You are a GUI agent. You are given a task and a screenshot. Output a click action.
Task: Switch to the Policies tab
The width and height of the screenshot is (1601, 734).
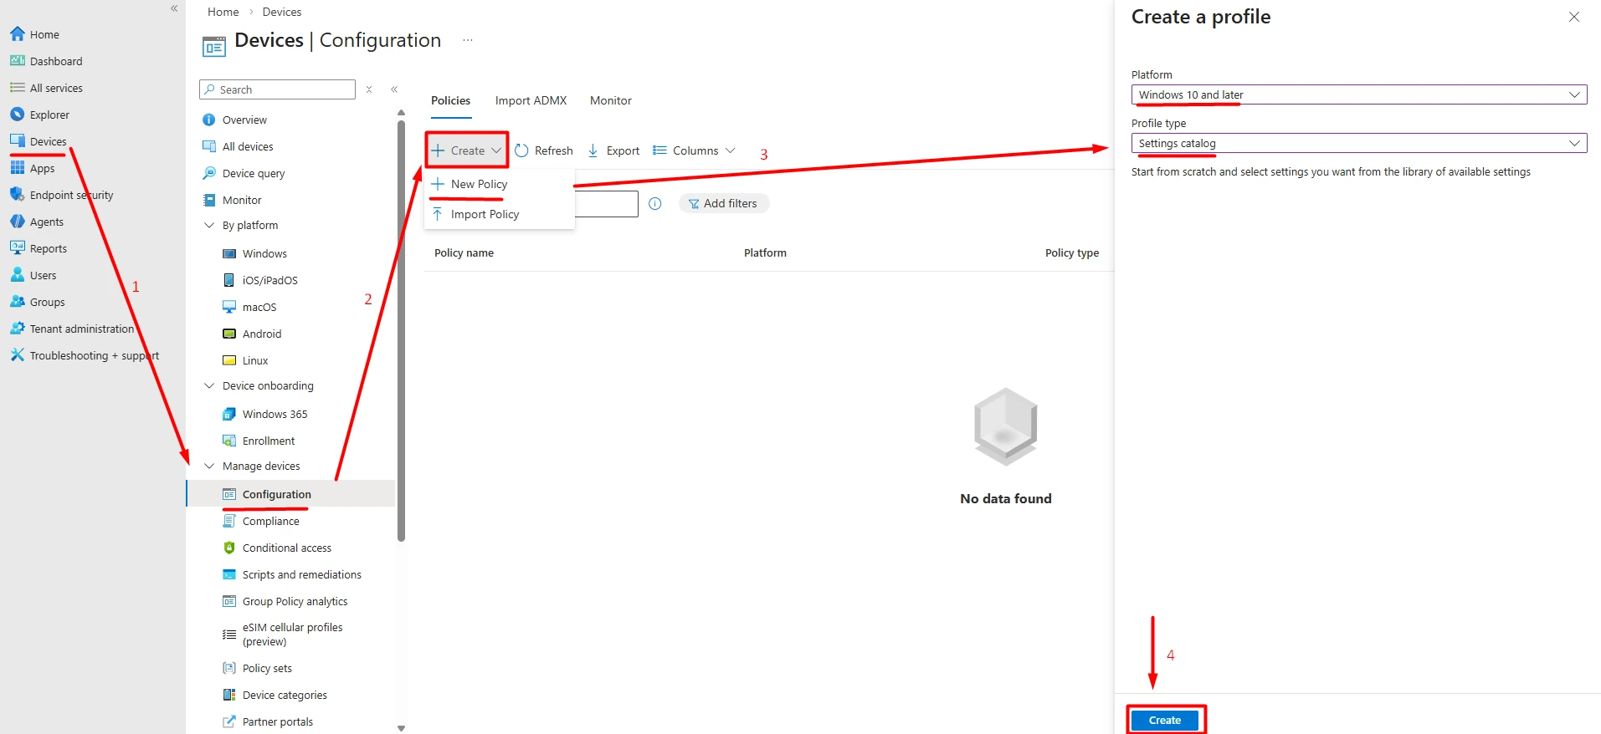click(x=450, y=100)
